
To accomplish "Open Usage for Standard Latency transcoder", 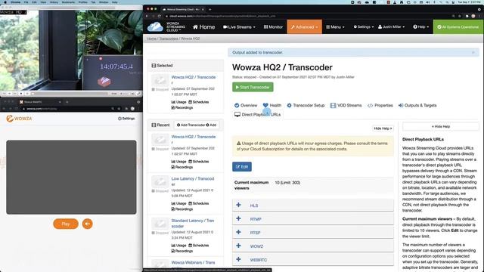I will tap(178, 246).
